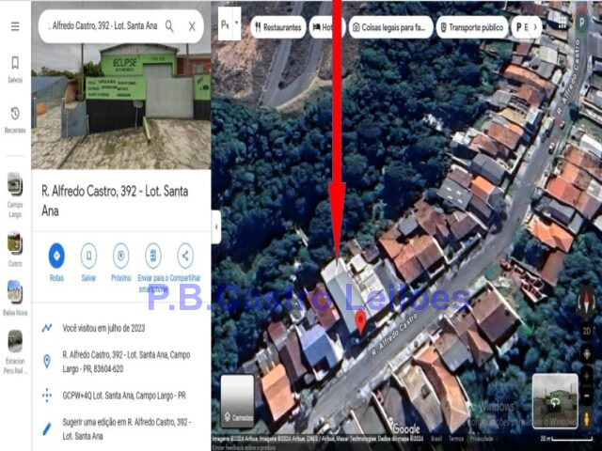Open the Eclipse street view photo
The width and height of the screenshot is (602, 451).
[121, 105]
